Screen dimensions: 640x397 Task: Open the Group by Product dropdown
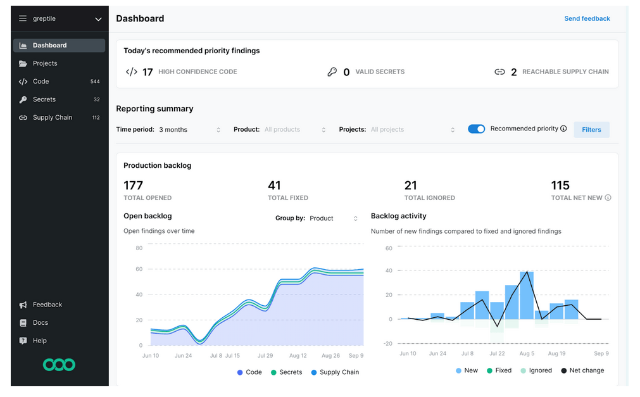tap(334, 218)
